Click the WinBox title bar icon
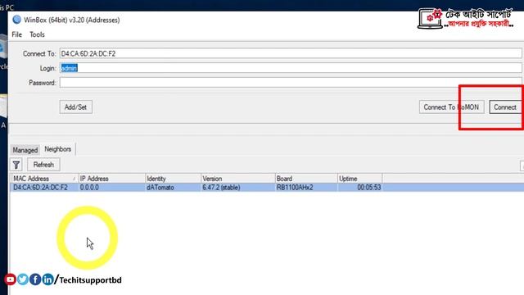524x295 pixels. click(16, 20)
